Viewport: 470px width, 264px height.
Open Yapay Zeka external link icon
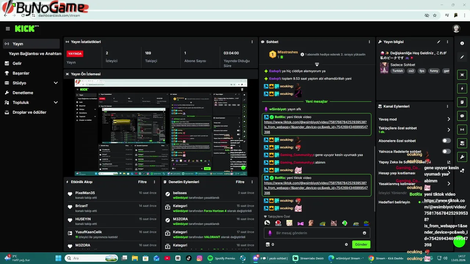tap(448, 162)
